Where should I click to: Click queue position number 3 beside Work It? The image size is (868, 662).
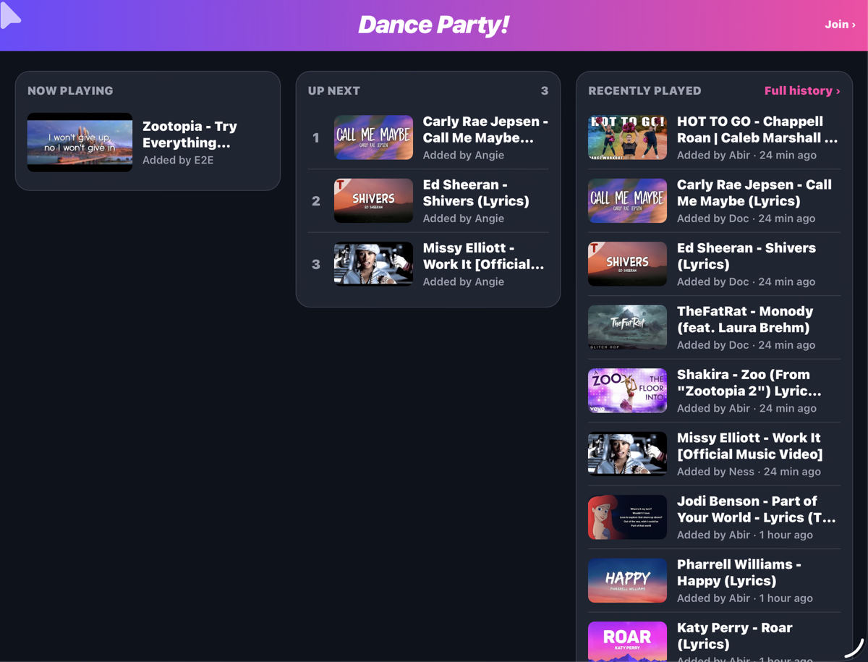(316, 264)
